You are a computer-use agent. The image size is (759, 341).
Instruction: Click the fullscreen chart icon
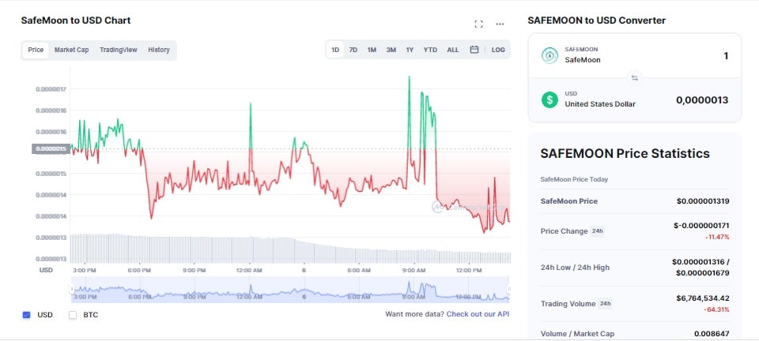pyautogui.click(x=478, y=24)
